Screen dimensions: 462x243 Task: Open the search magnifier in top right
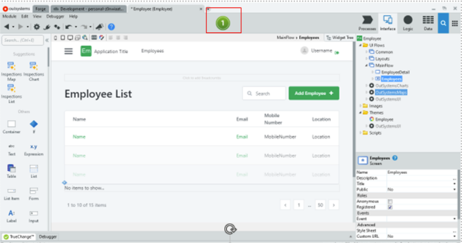pos(443,23)
